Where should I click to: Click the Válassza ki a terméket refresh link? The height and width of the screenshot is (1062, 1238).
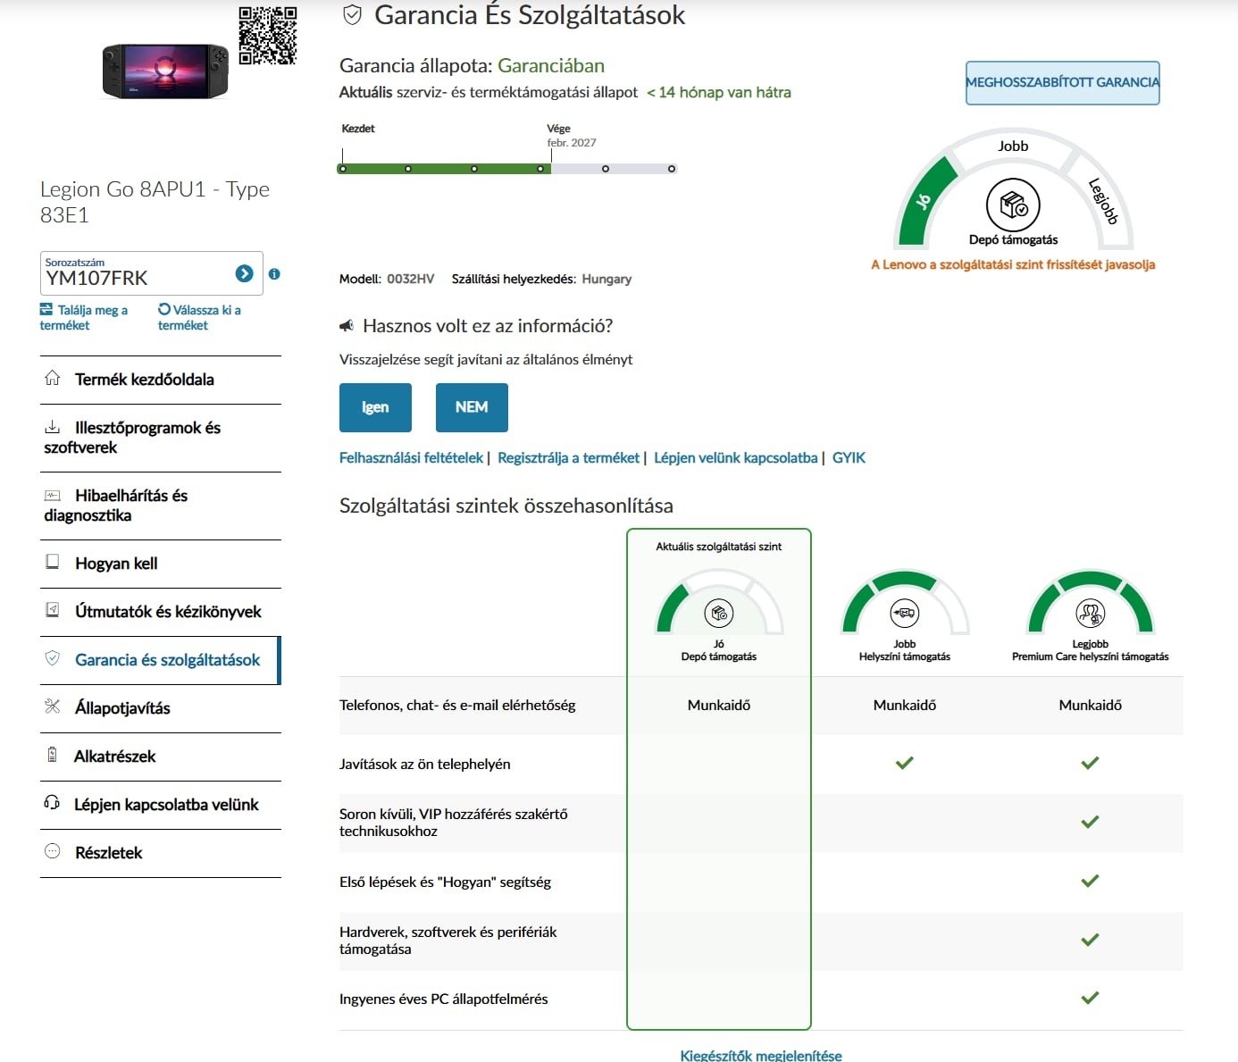coord(200,317)
